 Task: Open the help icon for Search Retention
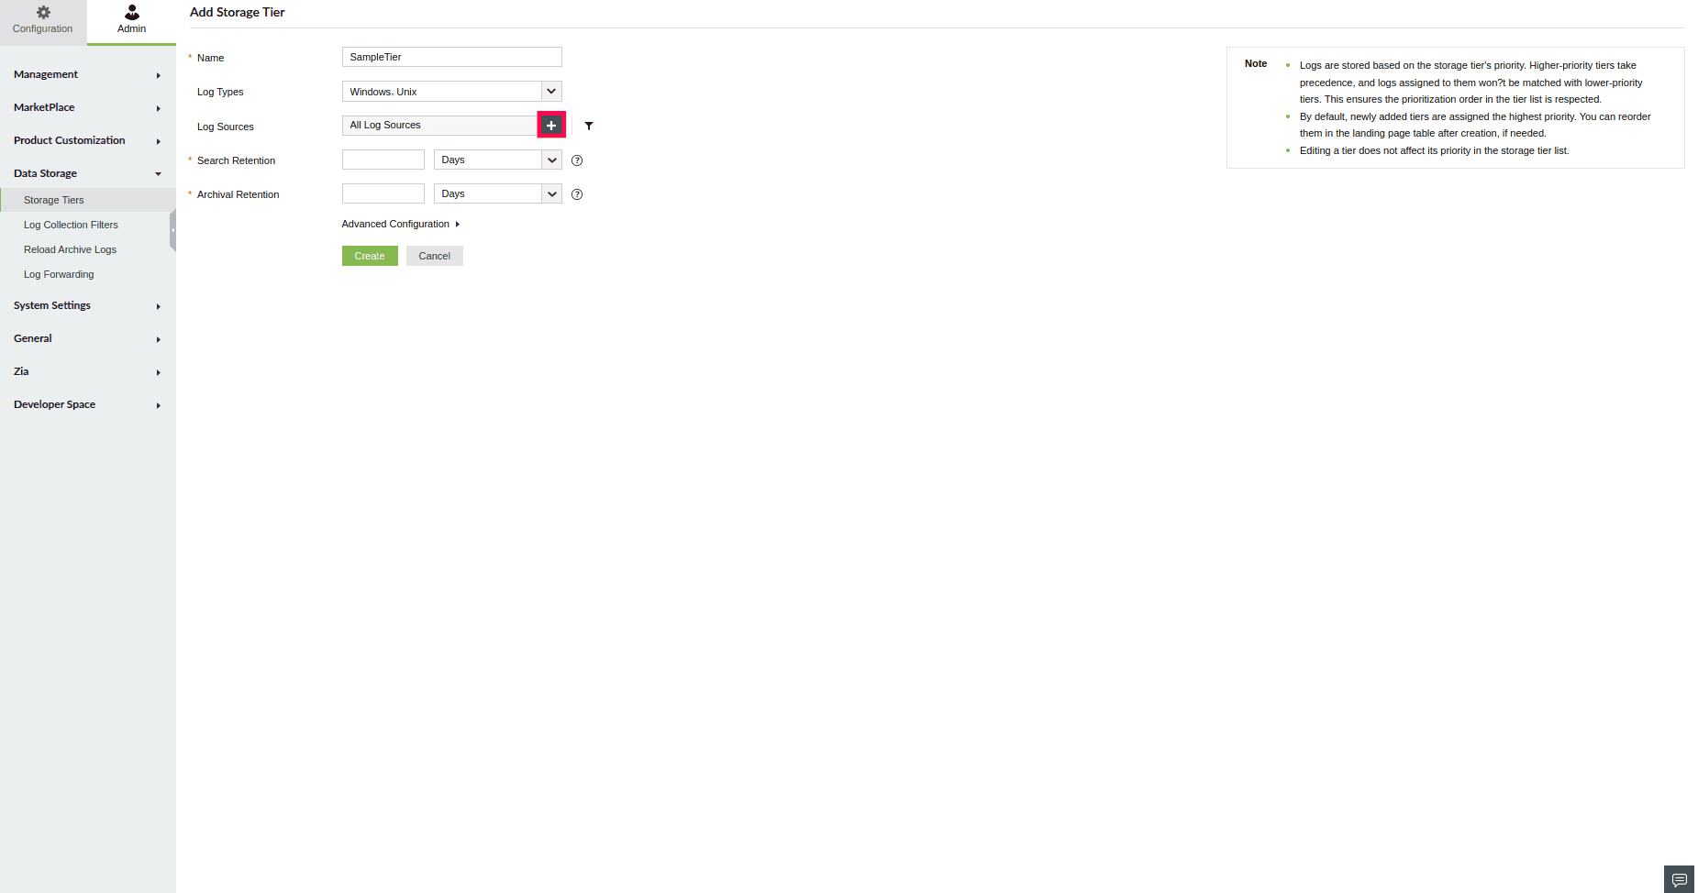tap(577, 160)
